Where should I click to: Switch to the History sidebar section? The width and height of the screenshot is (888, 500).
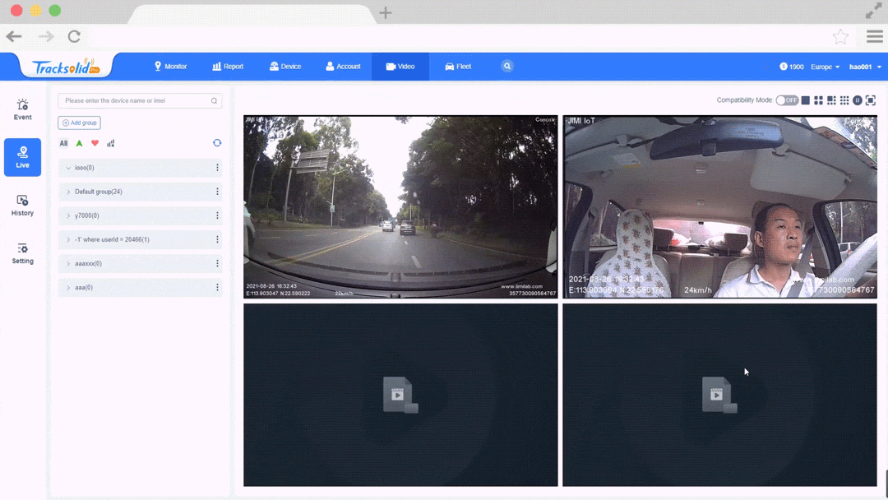click(x=22, y=205)
